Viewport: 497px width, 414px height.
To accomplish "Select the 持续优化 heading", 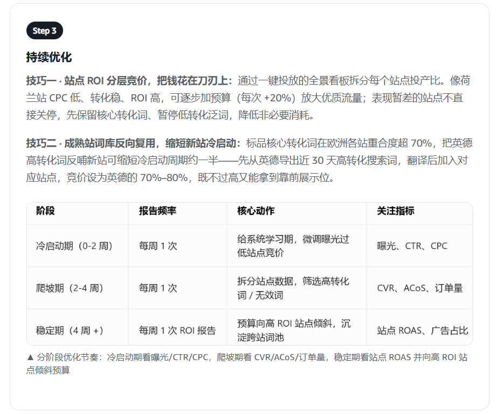I will tap(49, 57).
